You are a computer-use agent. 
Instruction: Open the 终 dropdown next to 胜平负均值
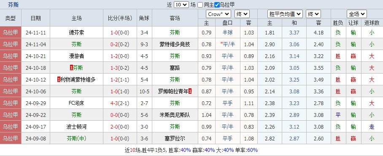pyautogui.click(x=313, y=14)
